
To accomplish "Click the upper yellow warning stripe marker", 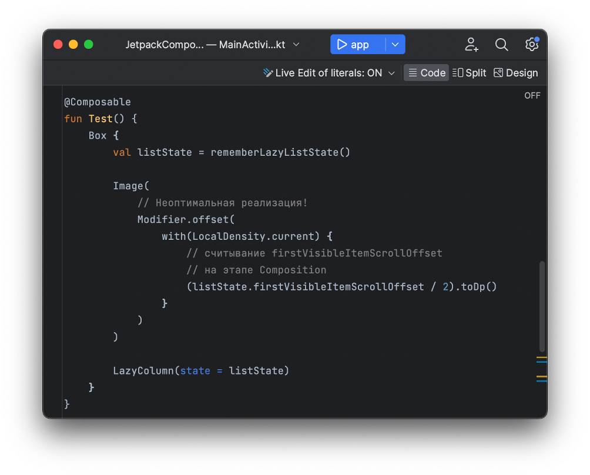I will tap(541, 357).
